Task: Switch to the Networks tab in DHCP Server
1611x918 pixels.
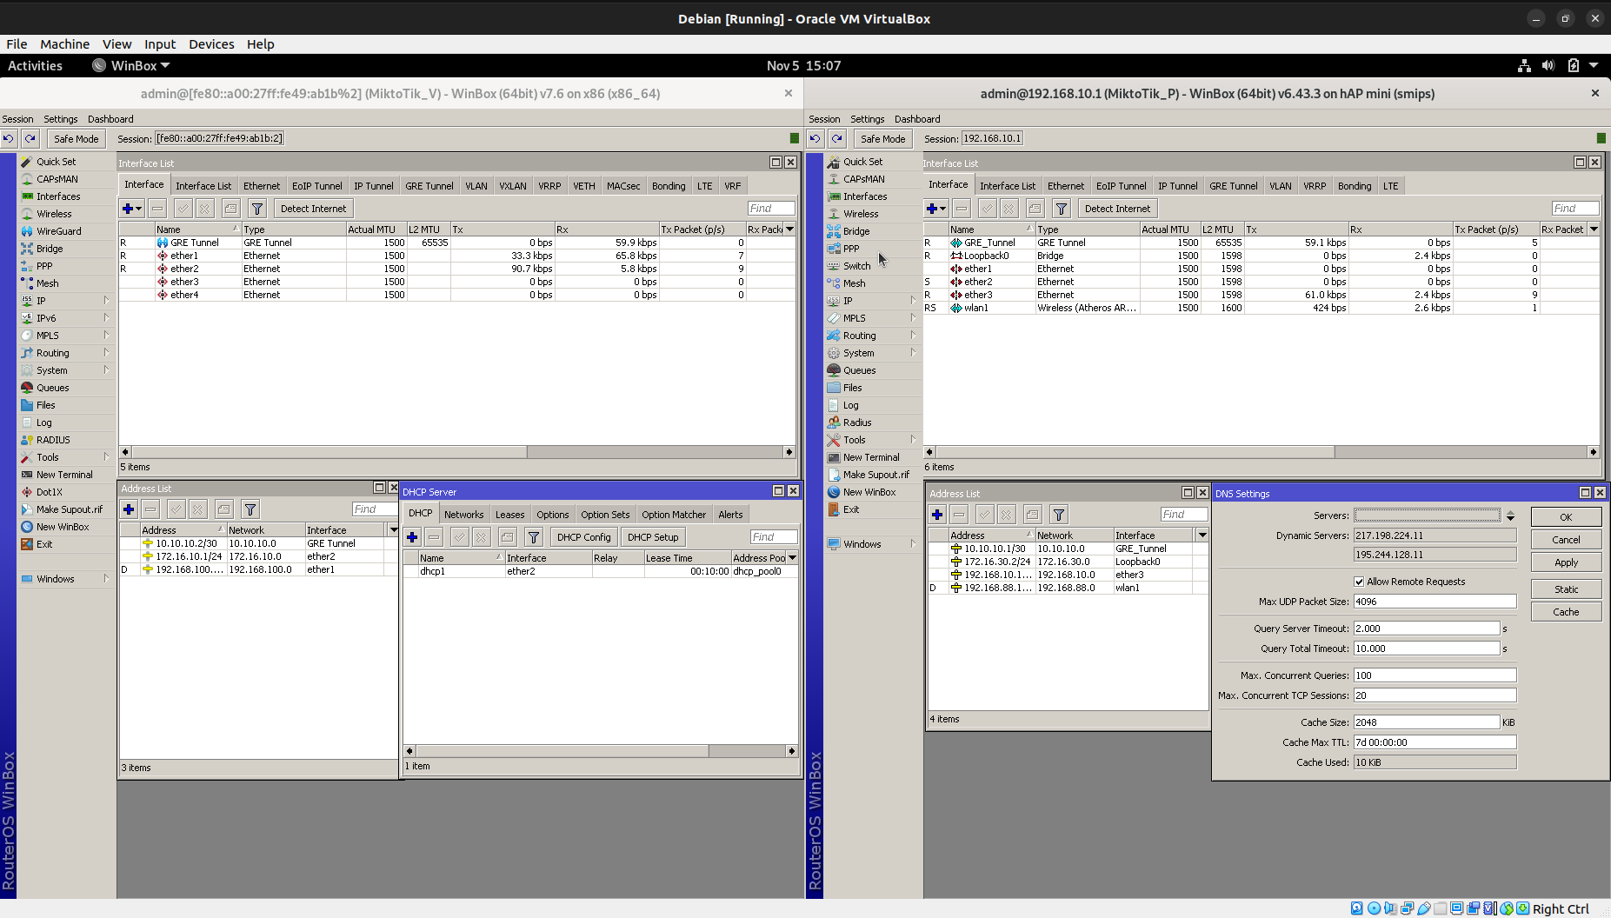Action: tap(463, 515)
